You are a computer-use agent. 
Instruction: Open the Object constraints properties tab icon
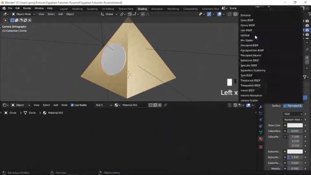click(x=261, y=126)
